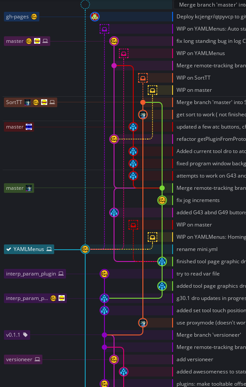The width and height of the screenshot is (246, 387).
Task: Click the yellow stash node 'WIP on master'
Action: 152,90
